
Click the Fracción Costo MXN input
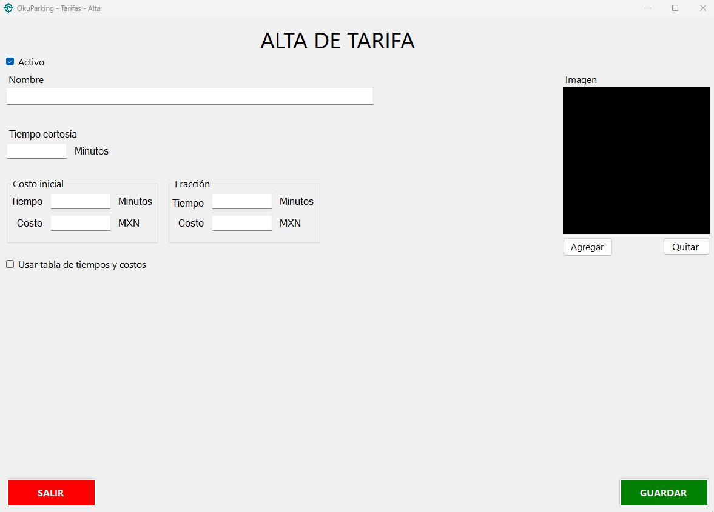coord(241,223)
